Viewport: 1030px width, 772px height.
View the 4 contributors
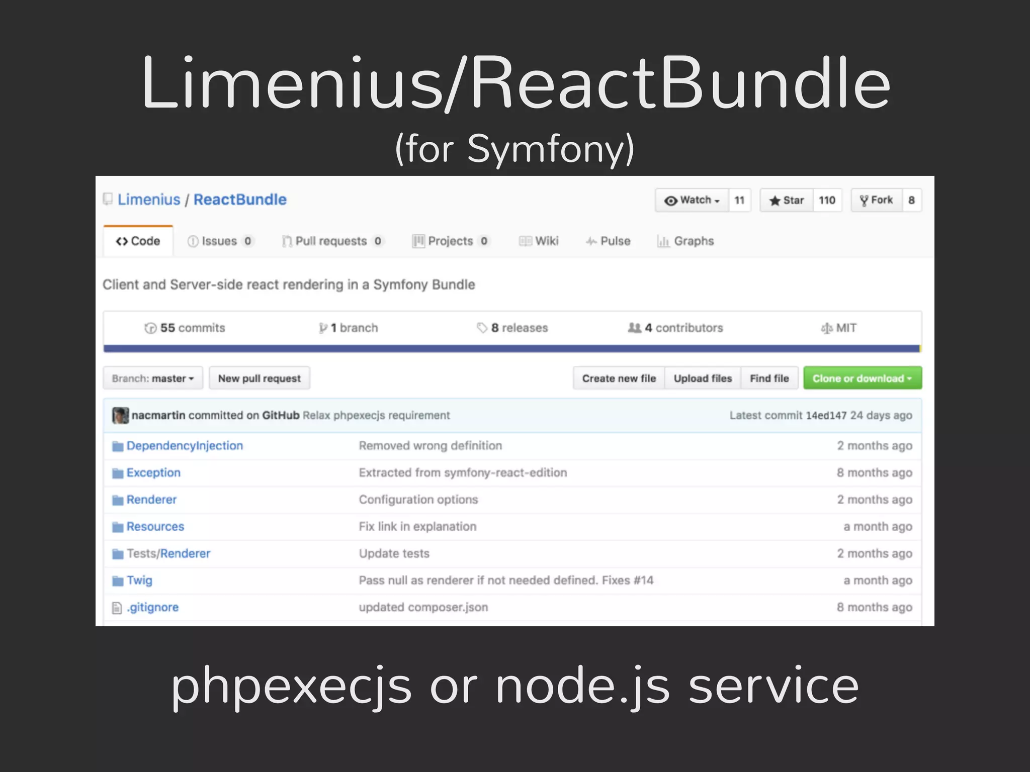tap(675, 328)
